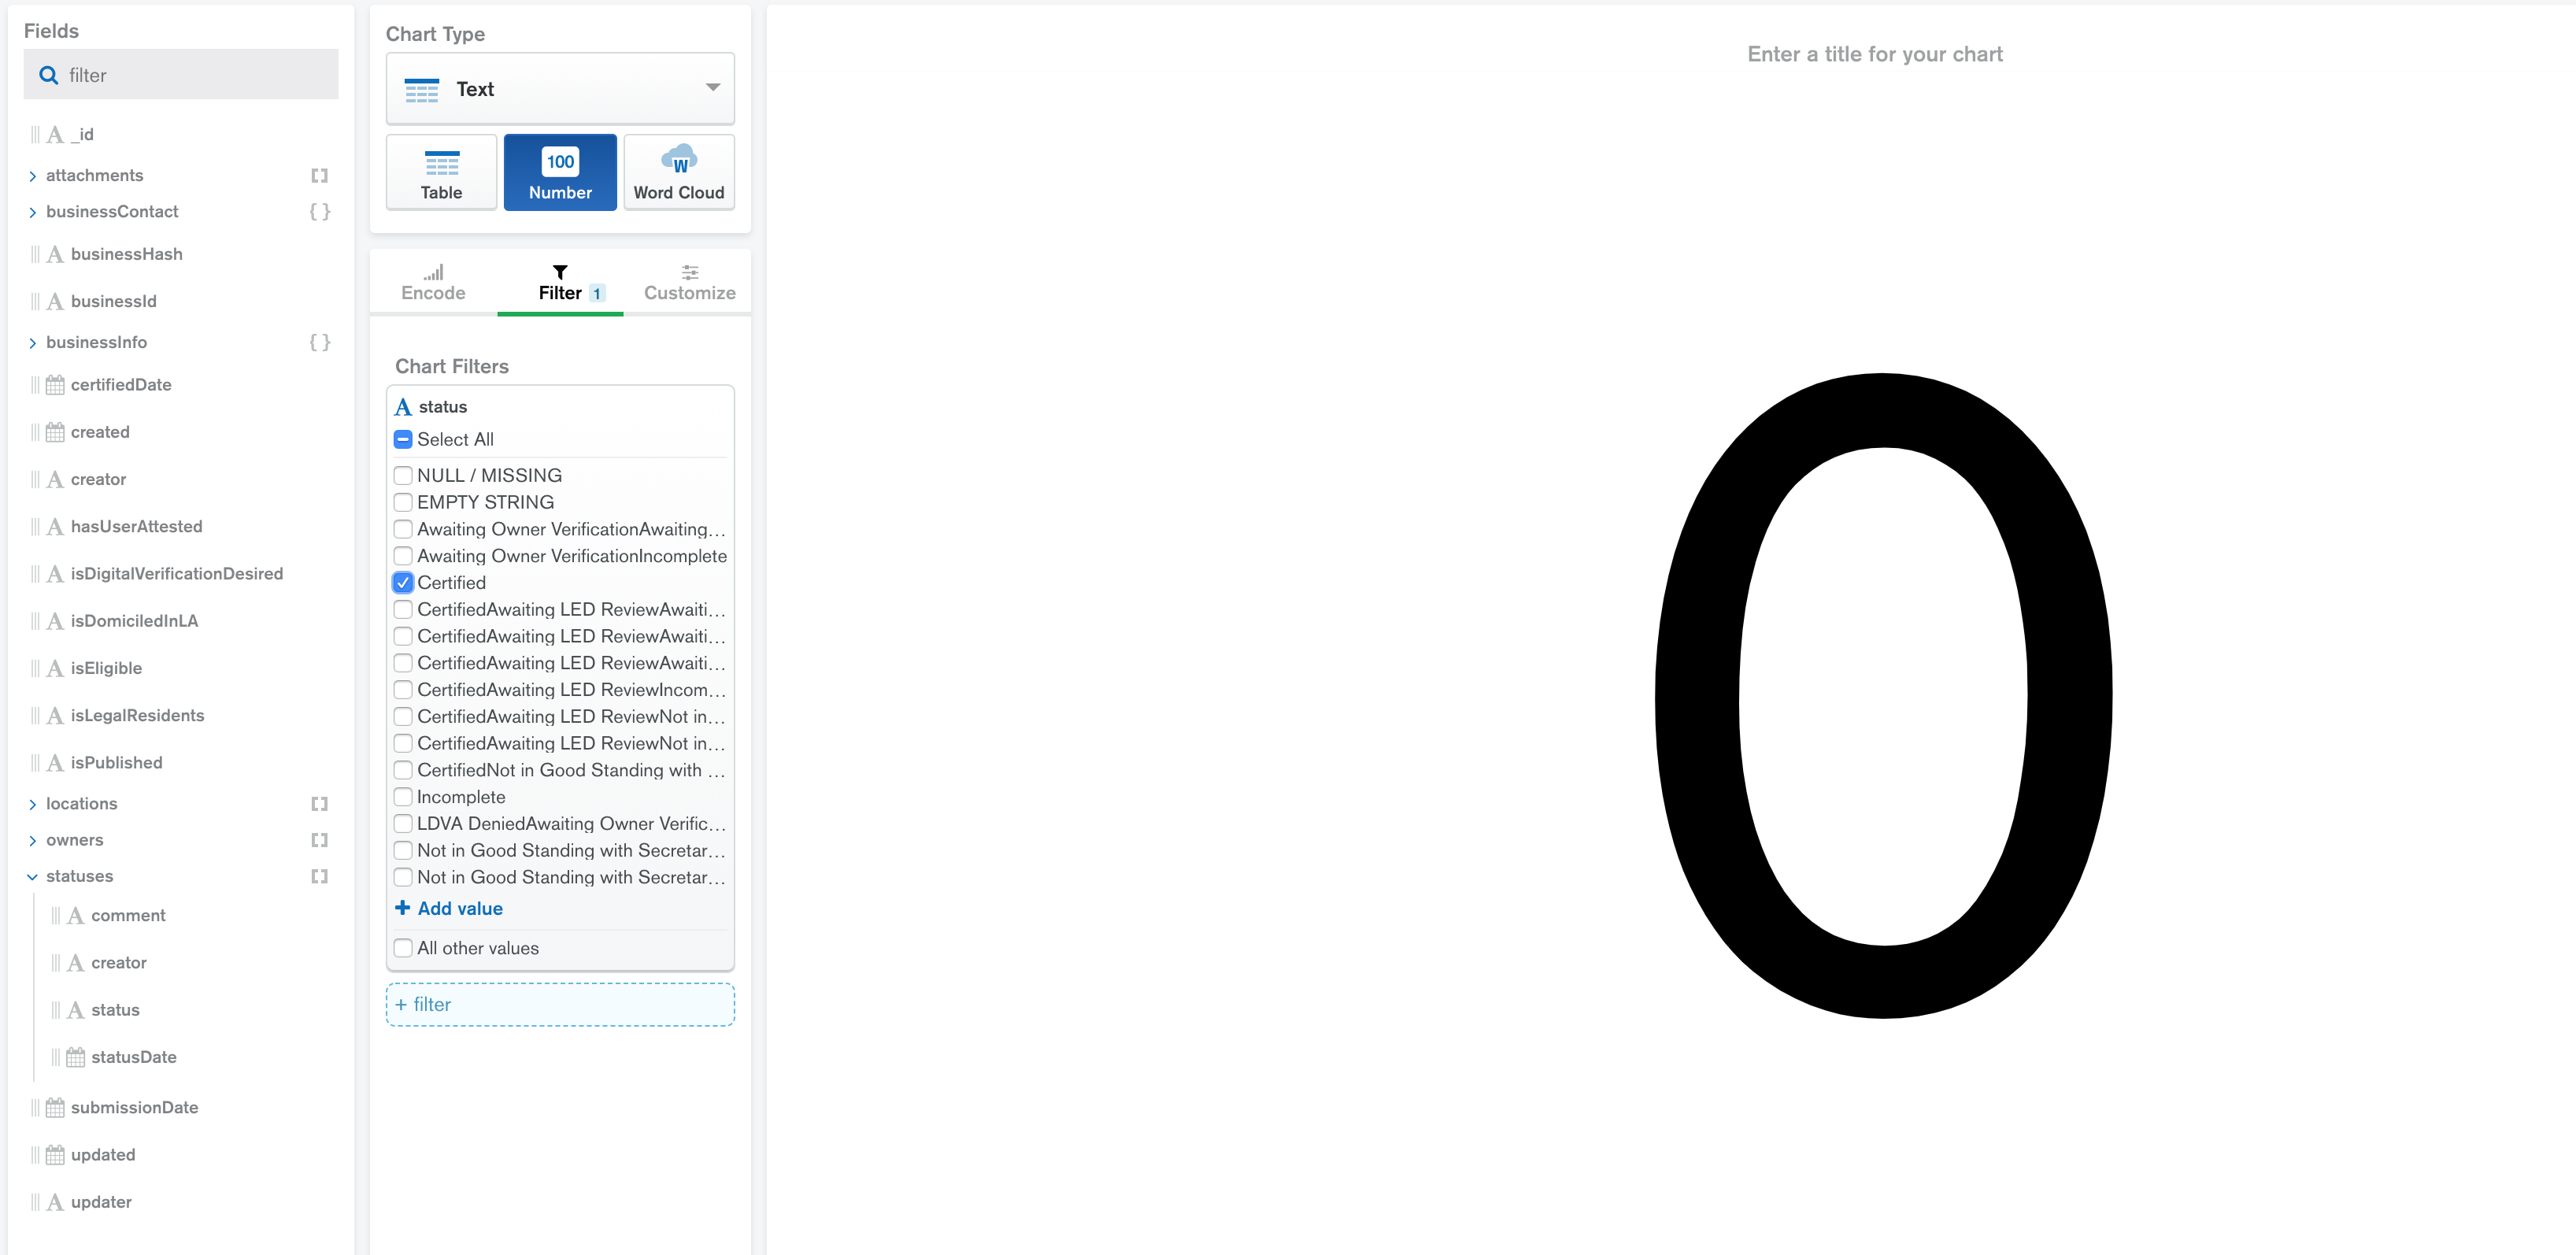Click the locations array bracket icon
2576x1255 pixels.
pyautogui.click(x=319, y=804)
